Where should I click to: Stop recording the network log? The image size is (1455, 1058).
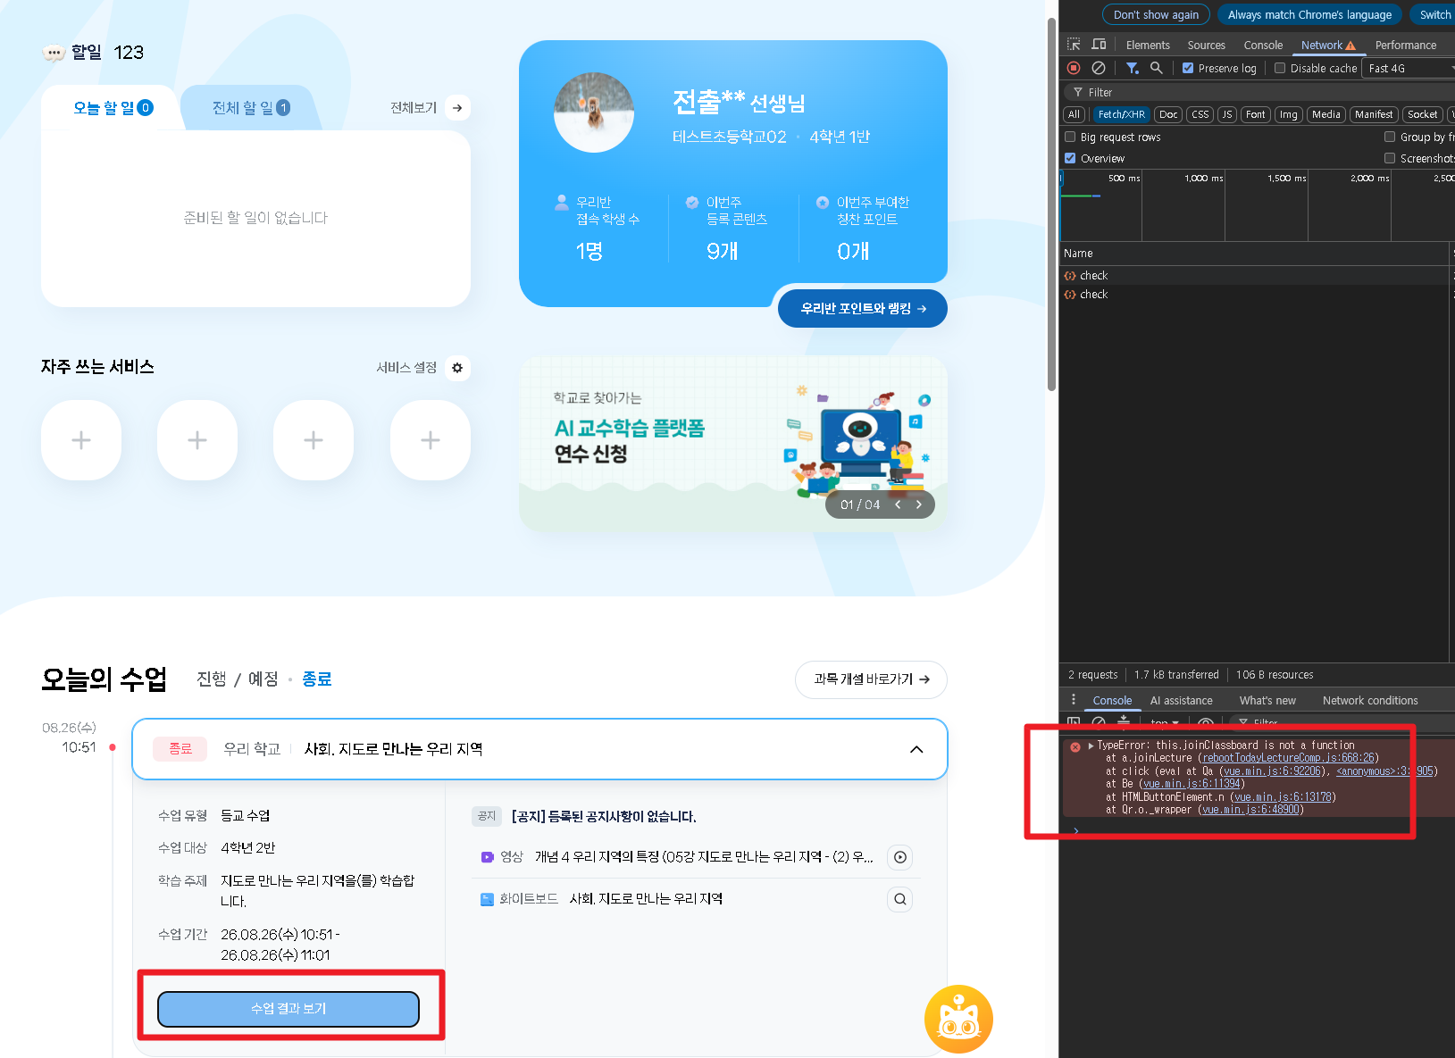click(1074, 68)
